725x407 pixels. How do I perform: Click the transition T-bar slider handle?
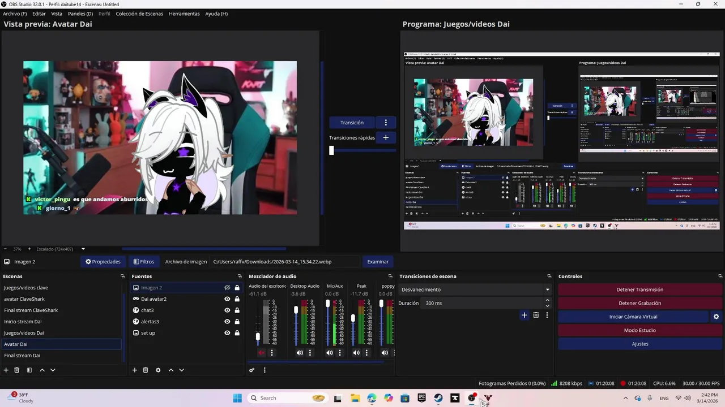click(x=331, y=150)
